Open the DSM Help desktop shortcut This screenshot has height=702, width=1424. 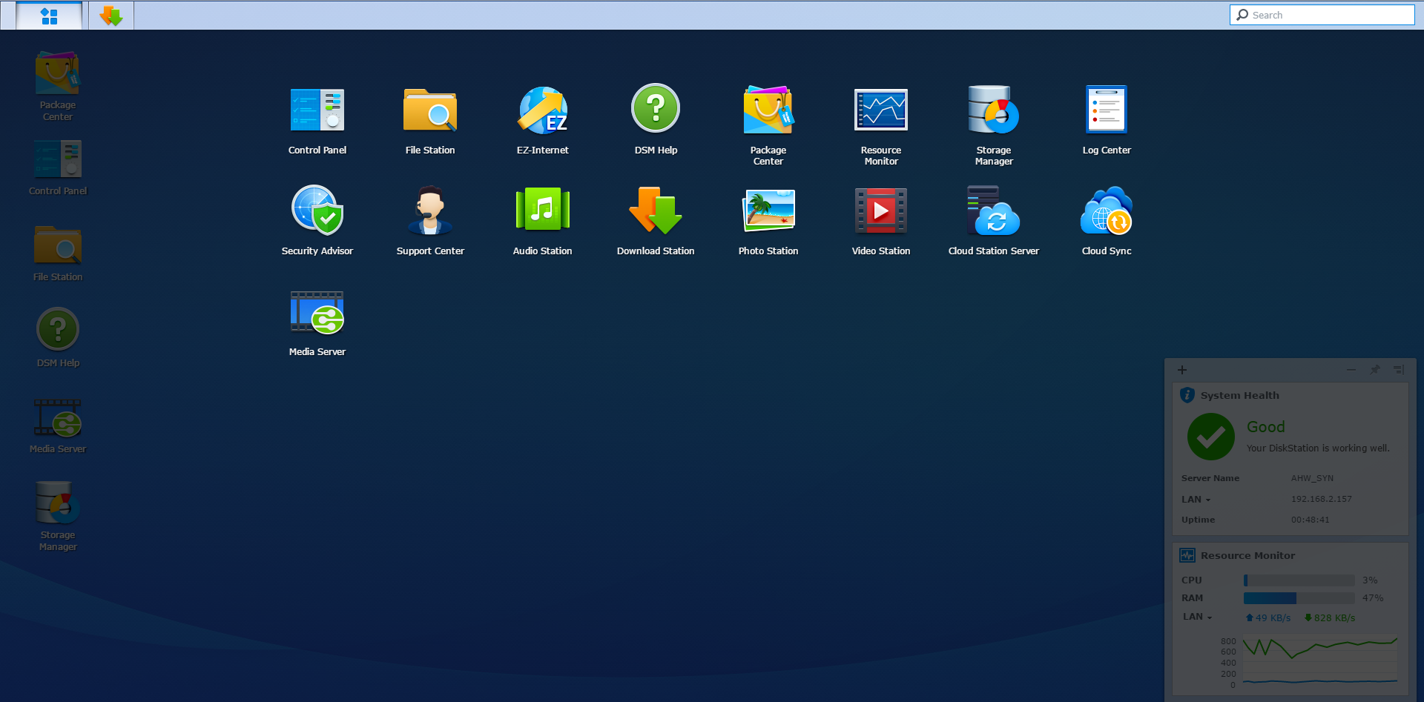pyautogui.click(x=58, y=338)
